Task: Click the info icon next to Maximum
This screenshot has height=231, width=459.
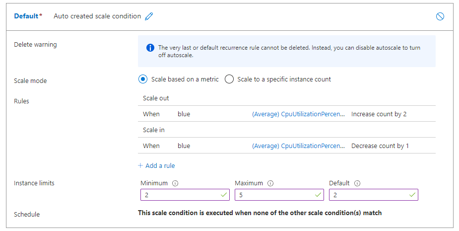Action: [270, 183]
